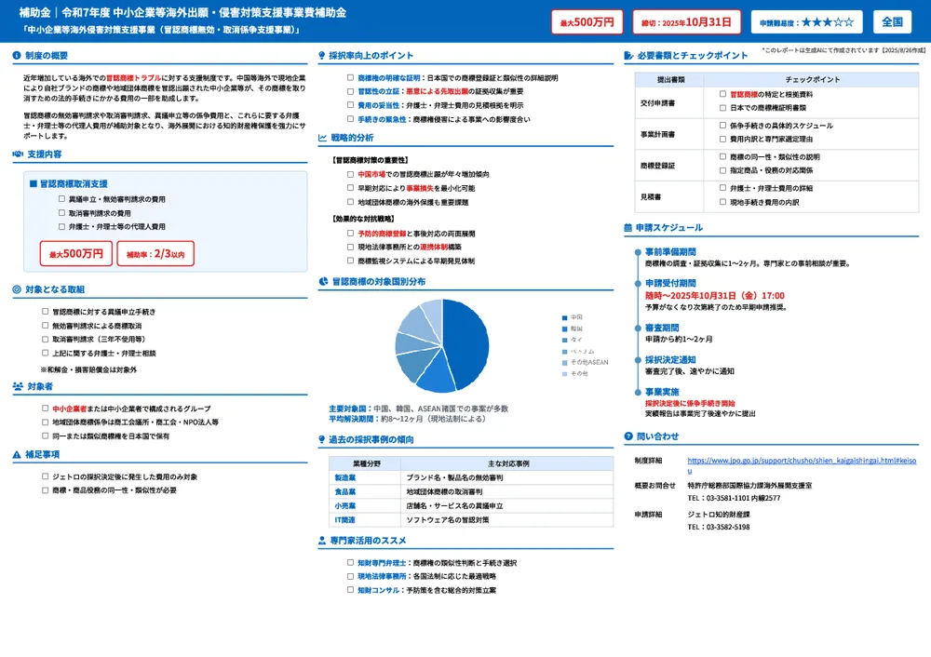Click the 中国 legend color swatch

coord(565,317)
